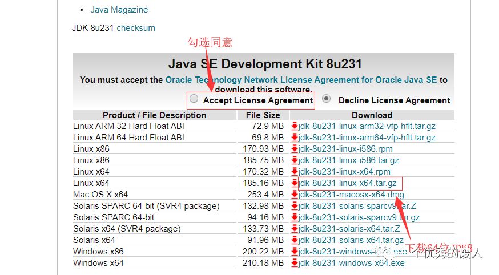The width and height of the screenshot is (499, 275).
Task: Click red download arrow for windows-i586.exe
Action: (x=295, y=252)
